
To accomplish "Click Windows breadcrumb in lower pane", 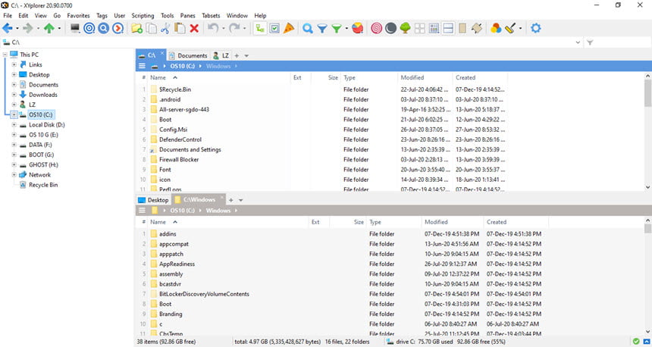I will pyautogui.click(x=218, y=211).
